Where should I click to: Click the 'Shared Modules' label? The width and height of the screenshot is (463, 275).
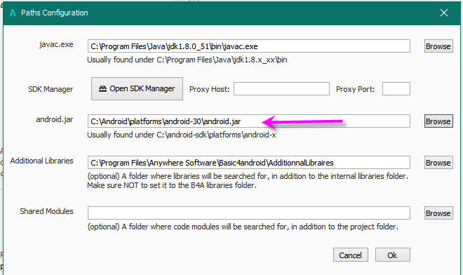pyautogui.click(x=46, y=211)
